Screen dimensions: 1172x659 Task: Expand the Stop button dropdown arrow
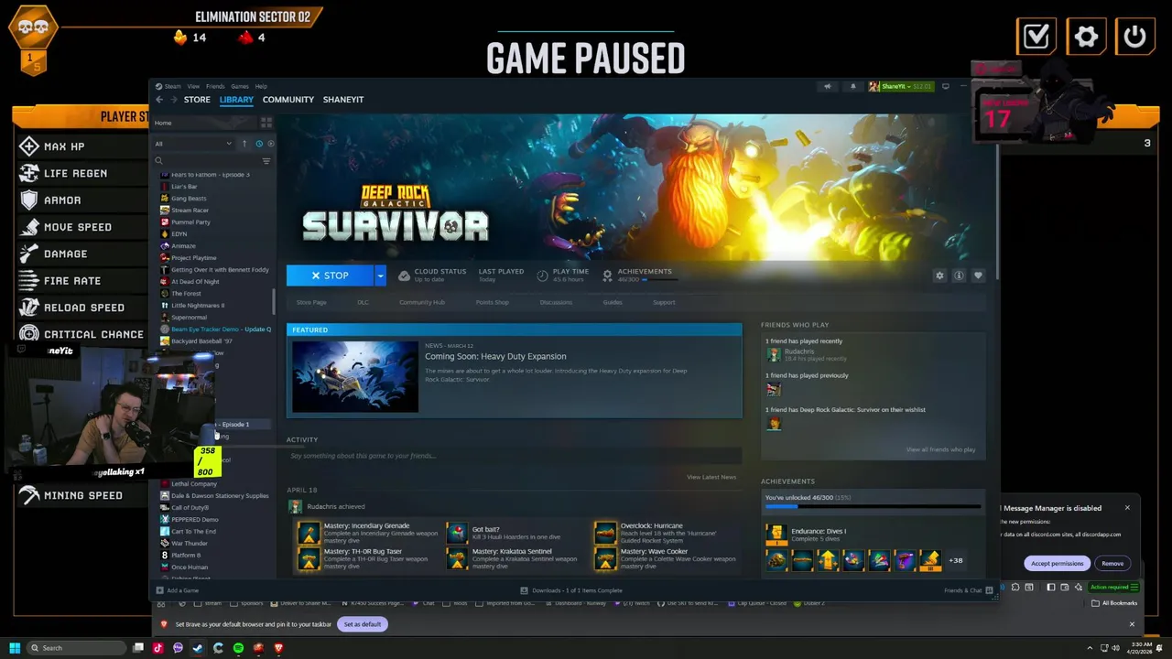tap(380, 275)
